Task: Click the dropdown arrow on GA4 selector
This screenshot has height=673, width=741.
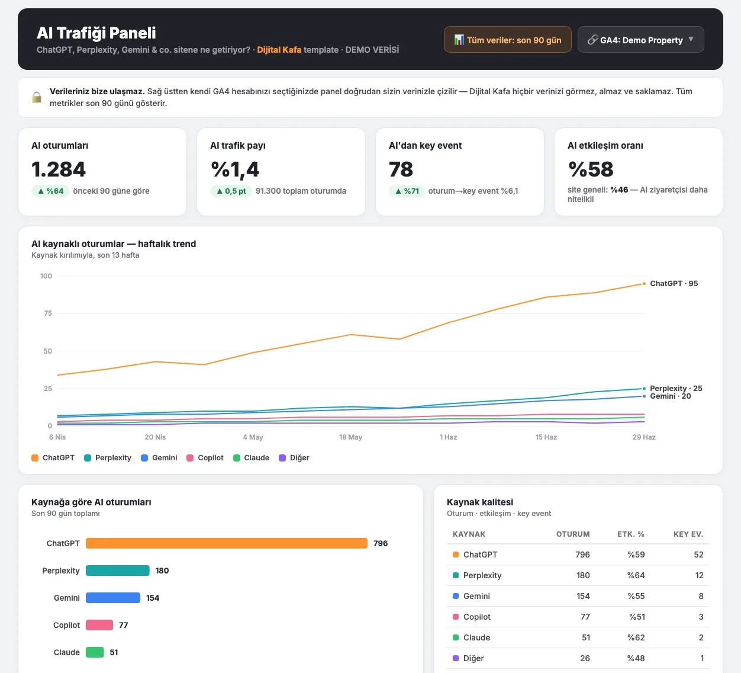Action: click(x=691, y=39)
